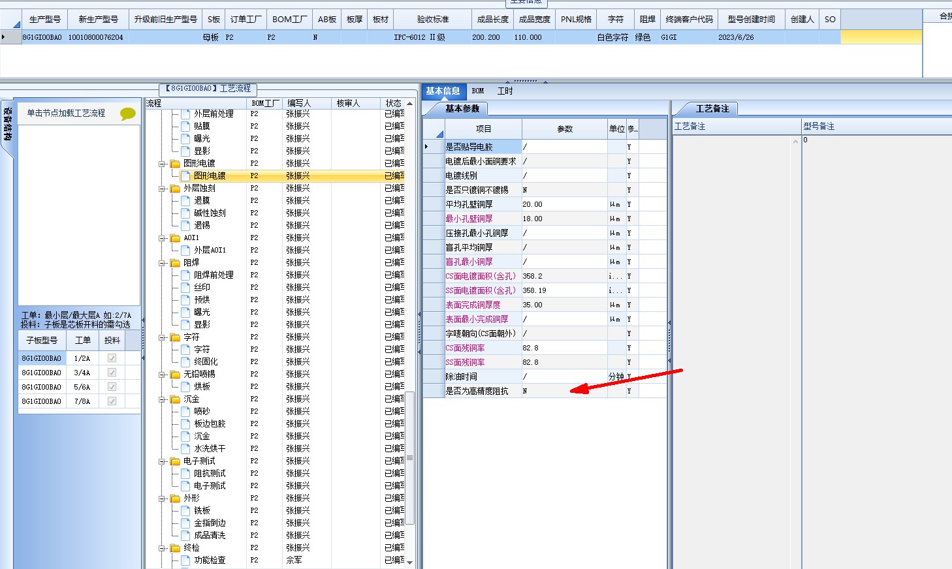The height and width of the screenshot is (569, 952).
Task: Click the folder icon of 无铅喷锡 node
Action: [175, 375]
